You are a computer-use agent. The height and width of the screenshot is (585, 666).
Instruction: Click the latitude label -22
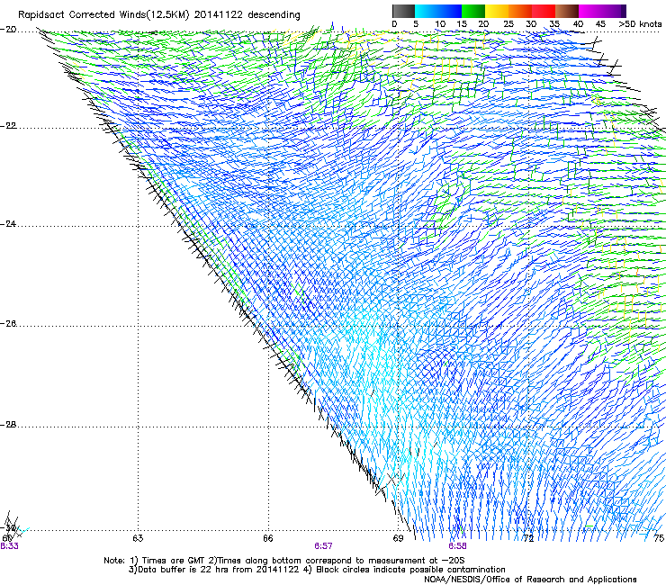click(x=8, y=126)
